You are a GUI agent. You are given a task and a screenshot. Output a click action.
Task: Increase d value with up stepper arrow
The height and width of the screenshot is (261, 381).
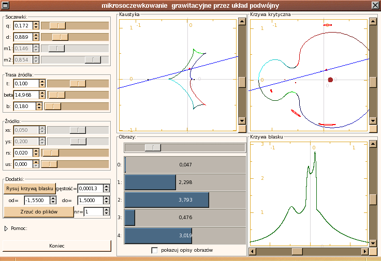(x=36, y=35)
